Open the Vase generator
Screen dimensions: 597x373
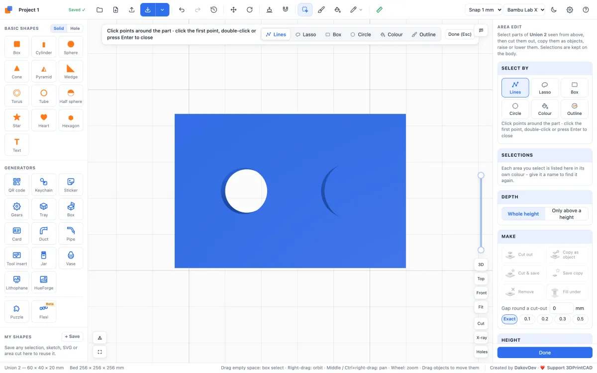[x=71, y=258]
